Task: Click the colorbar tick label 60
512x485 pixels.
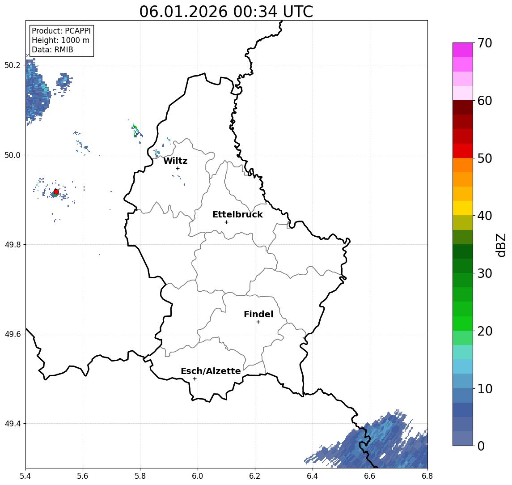Action: tap(485, 101)
